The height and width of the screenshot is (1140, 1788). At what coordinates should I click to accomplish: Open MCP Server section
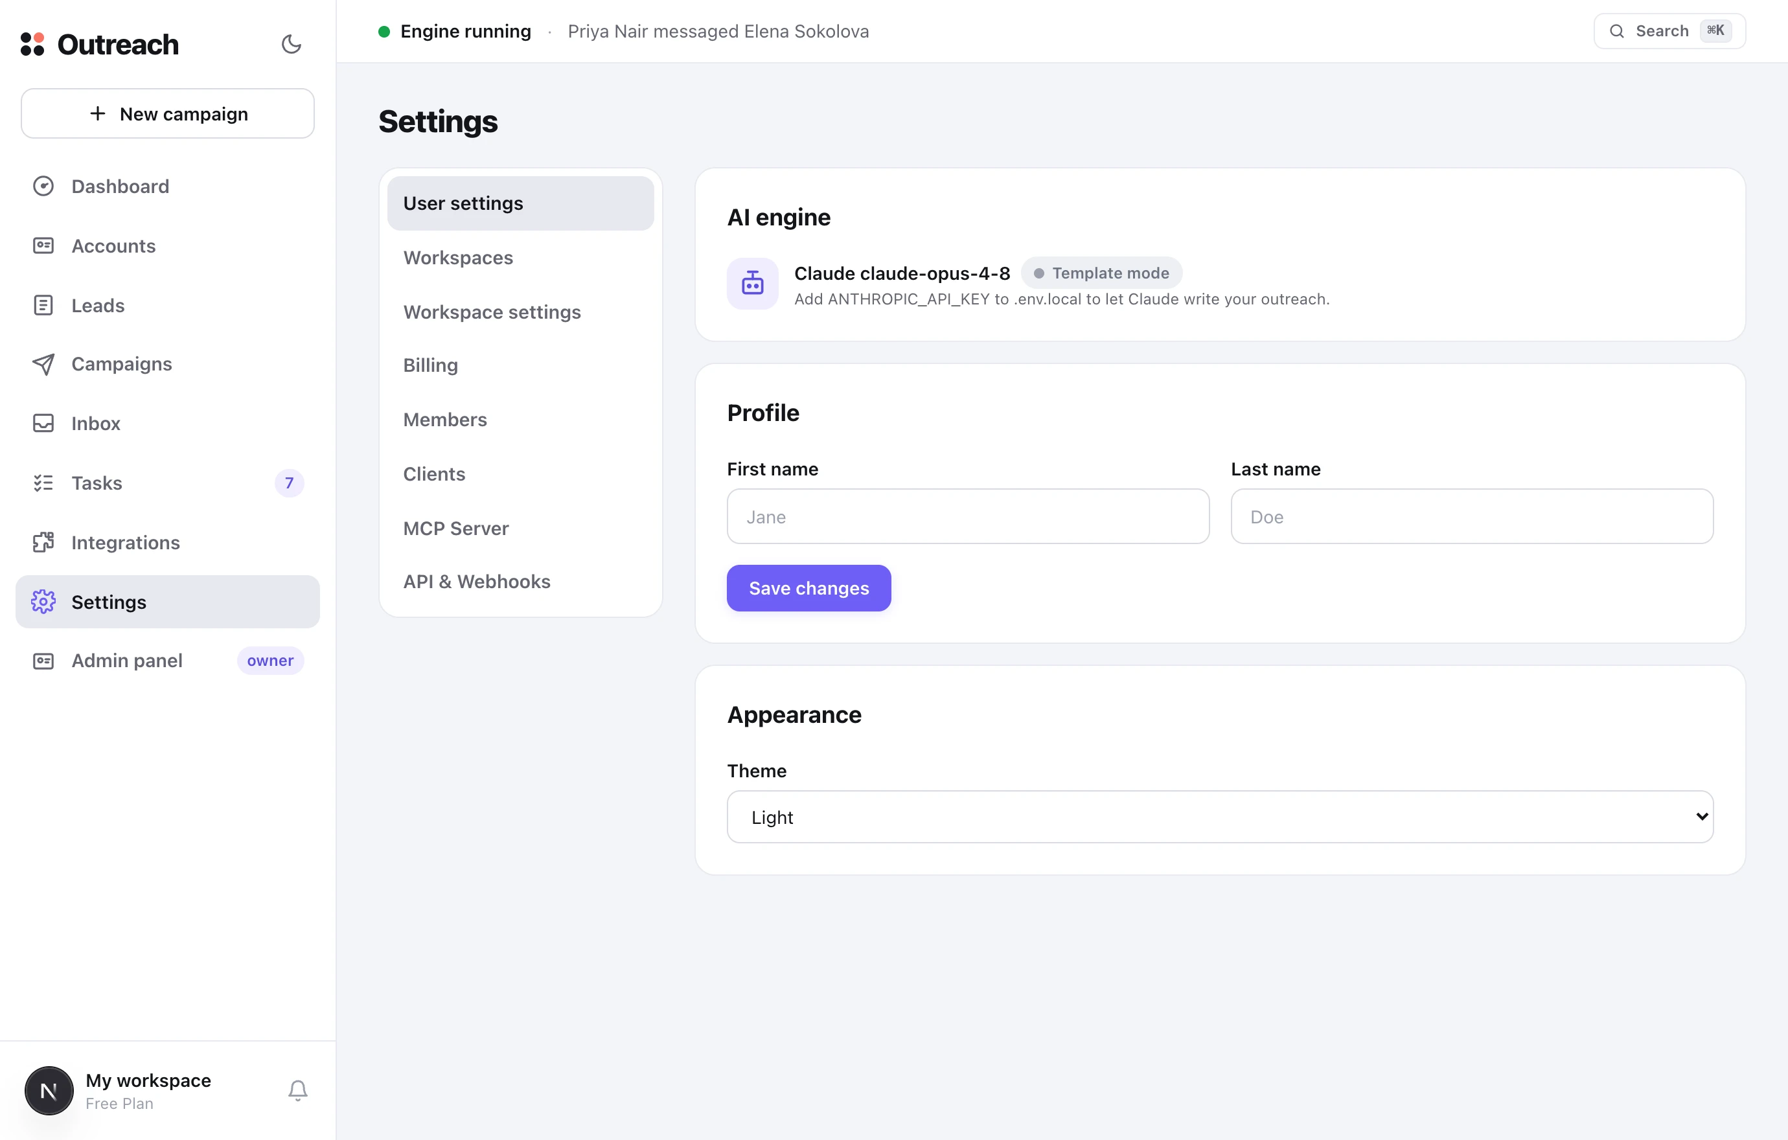coord(520,529)
